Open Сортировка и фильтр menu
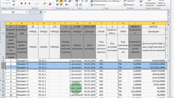 point(150,4)
